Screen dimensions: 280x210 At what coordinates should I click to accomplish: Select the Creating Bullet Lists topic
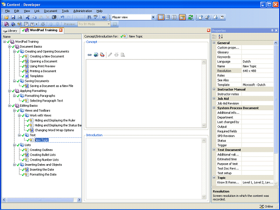(x=43, y=155)
